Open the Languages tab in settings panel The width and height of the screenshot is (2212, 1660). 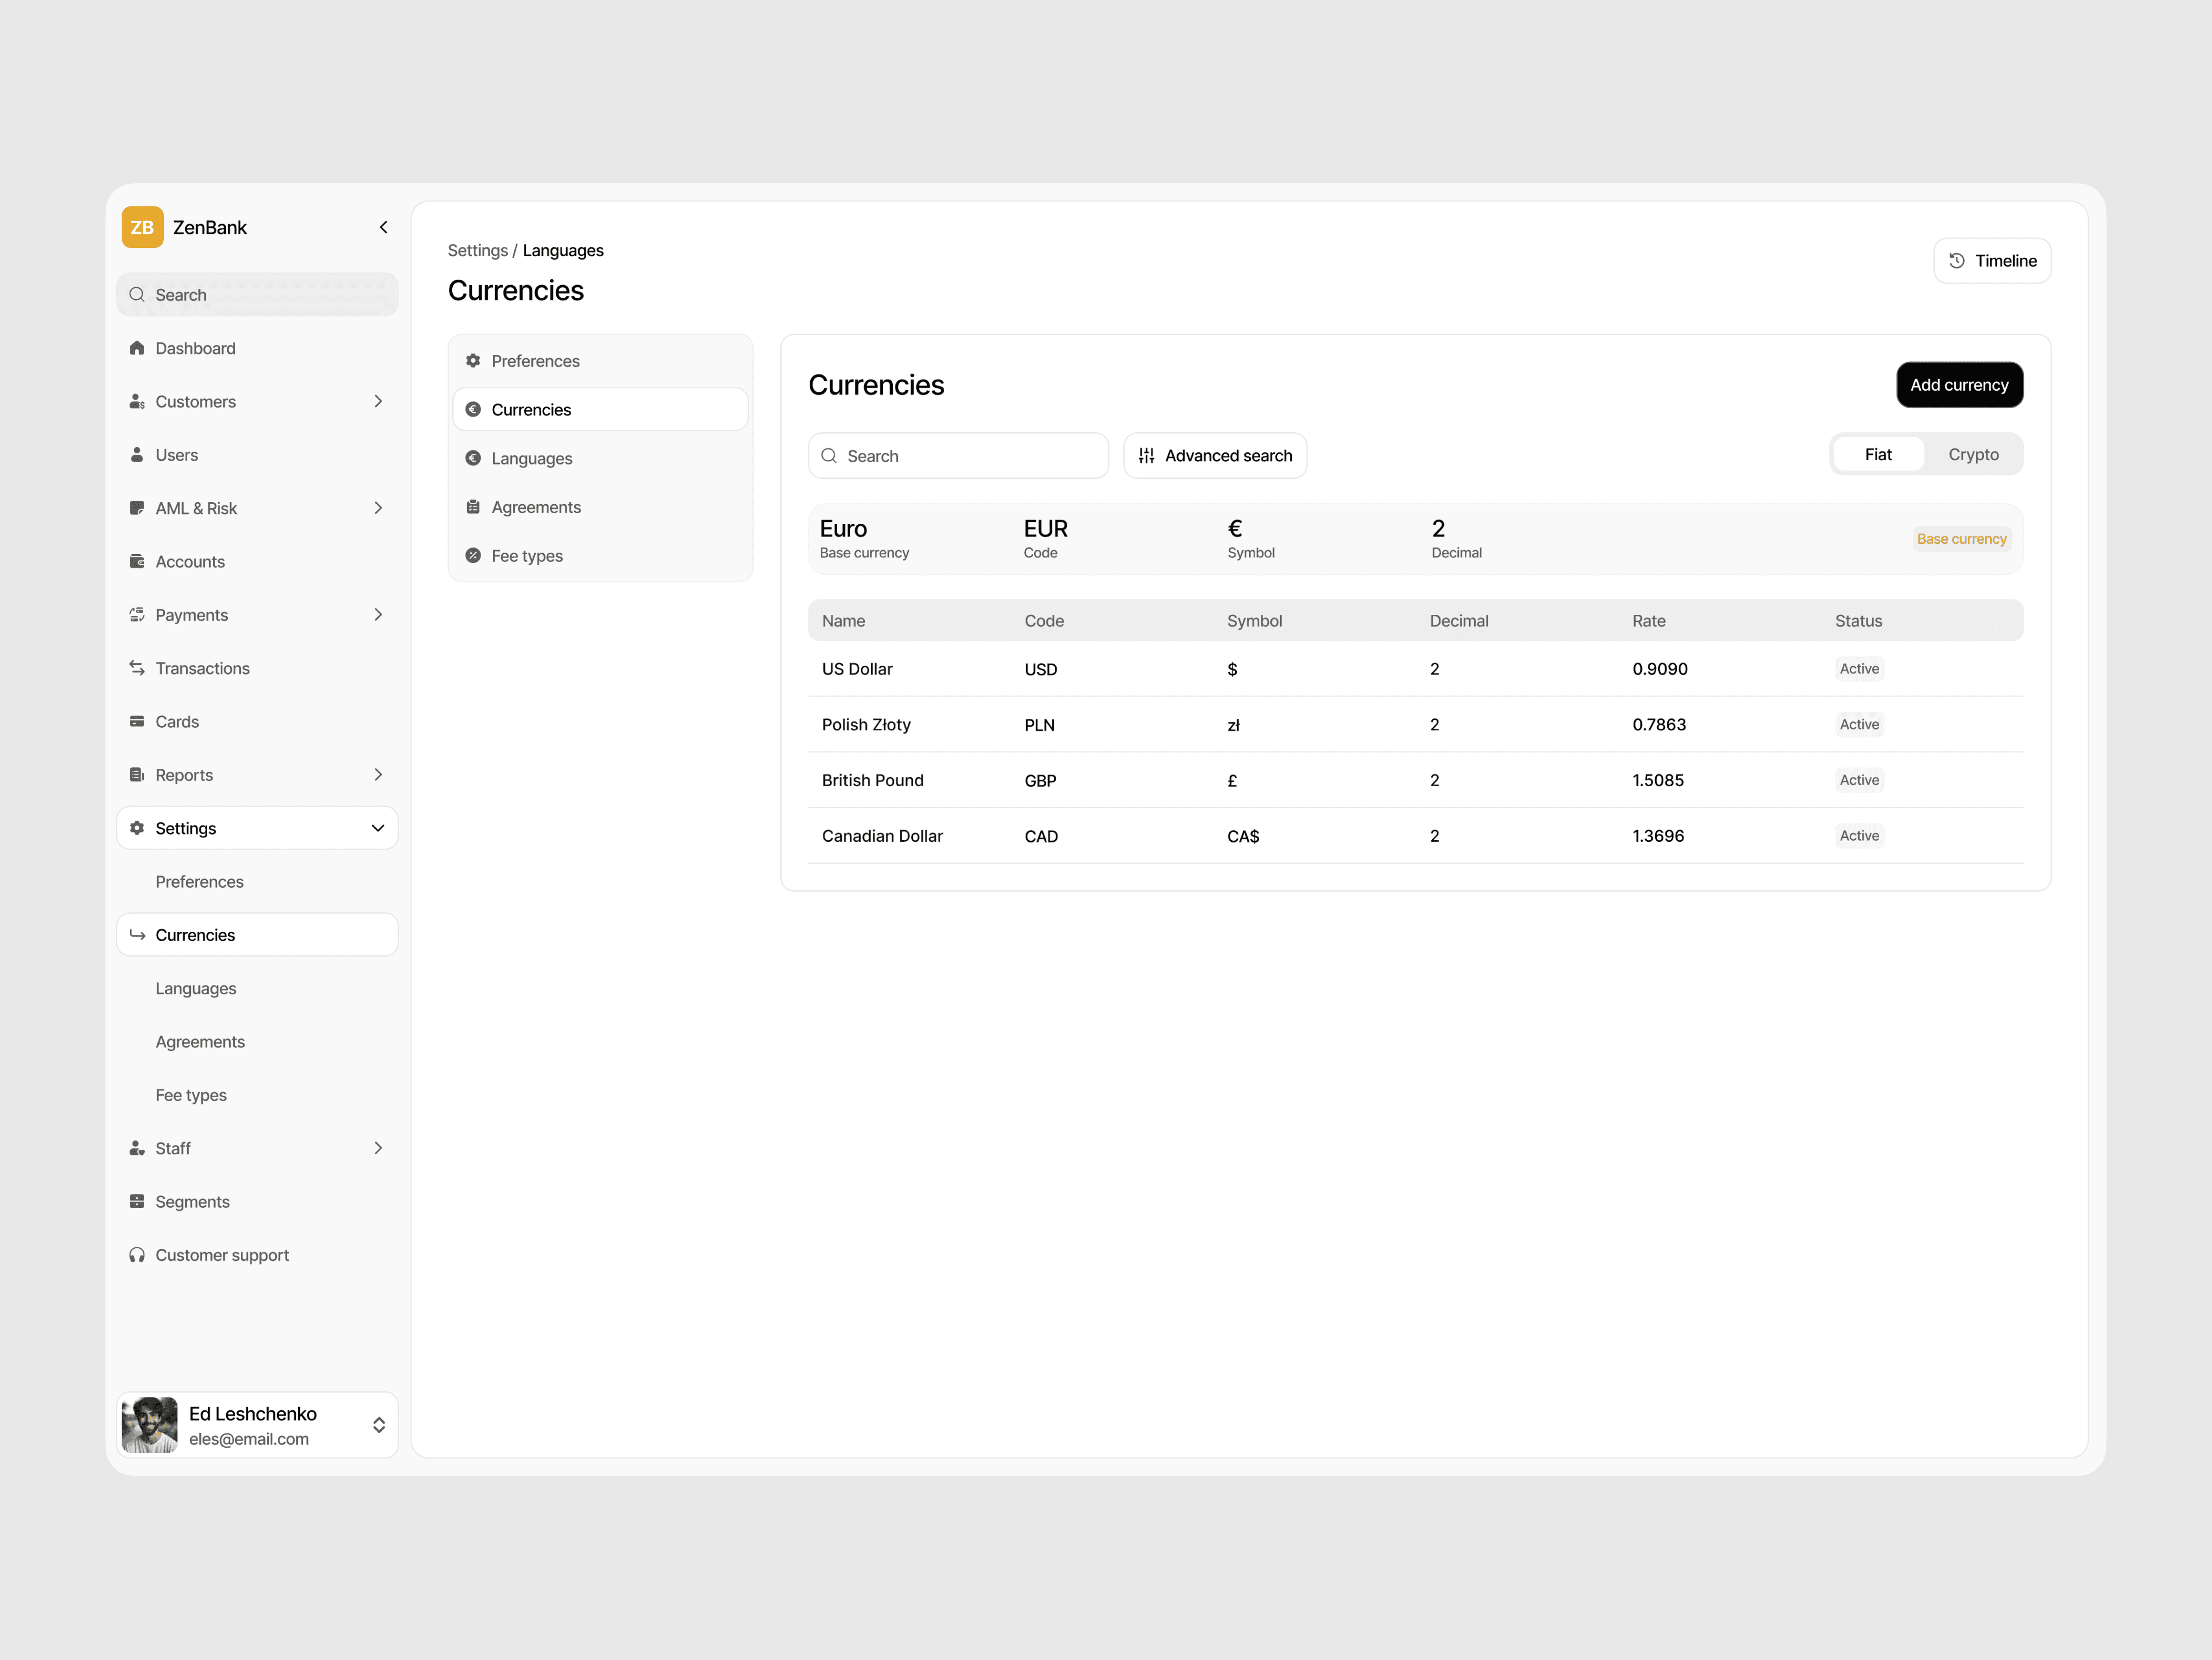click(x=531, y=458)
